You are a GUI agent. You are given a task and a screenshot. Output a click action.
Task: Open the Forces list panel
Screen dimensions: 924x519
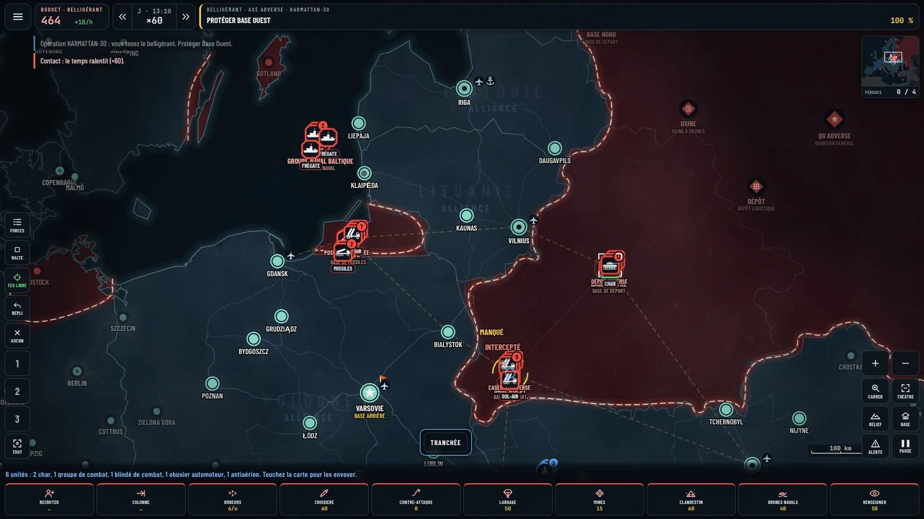point(17,225)
